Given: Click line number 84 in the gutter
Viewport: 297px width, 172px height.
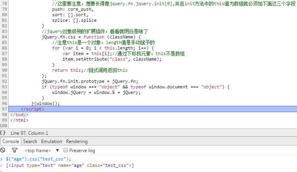Looking at the screenshot, I should pyautogui.click(x=4, y=37).
